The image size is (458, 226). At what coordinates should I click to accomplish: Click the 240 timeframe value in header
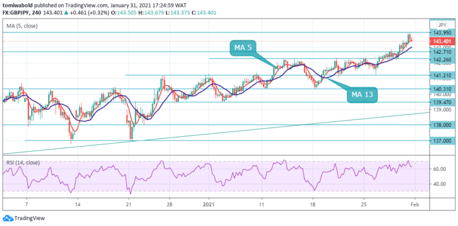pyautogui.click(x=38, y=12)
